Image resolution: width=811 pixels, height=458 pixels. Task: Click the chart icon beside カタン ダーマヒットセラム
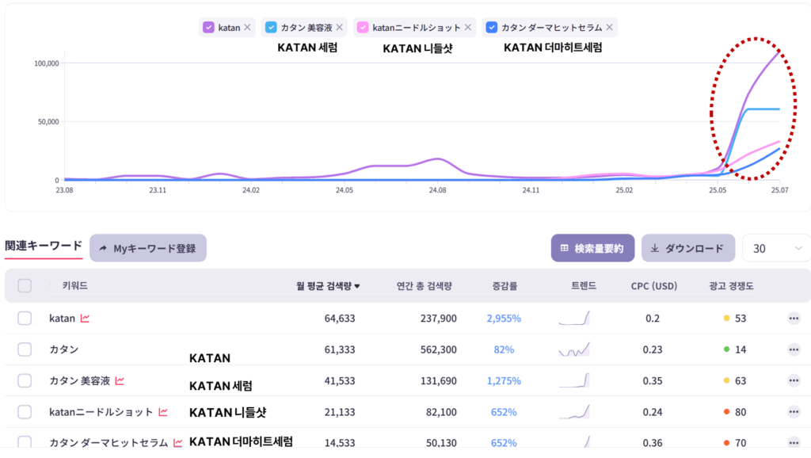click(x=178, y=442)
